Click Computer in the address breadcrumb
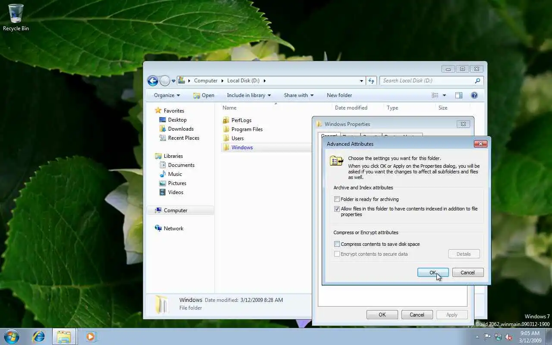Image resolution: width=552 pixels, height=345 pixels. coord(206,81)
